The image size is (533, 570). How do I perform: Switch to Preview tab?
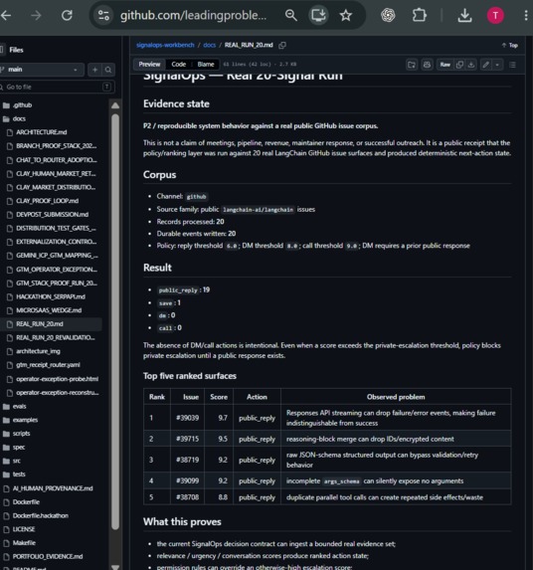tap(149, 65)
